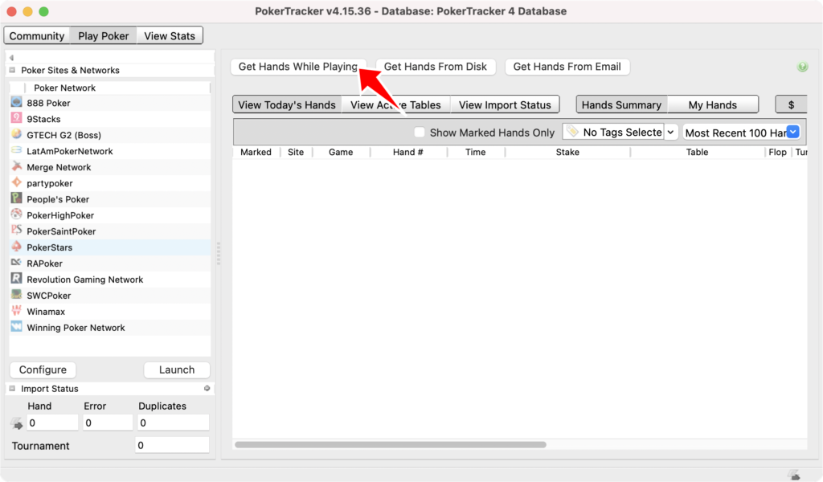Click the Winning Poker Network icon

click(x=17, y=327)
